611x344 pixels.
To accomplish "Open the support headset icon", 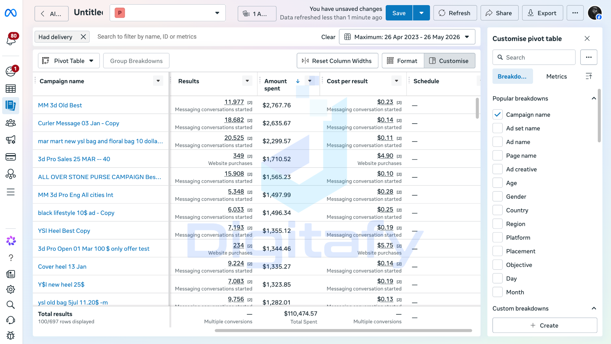I will 11,320.
